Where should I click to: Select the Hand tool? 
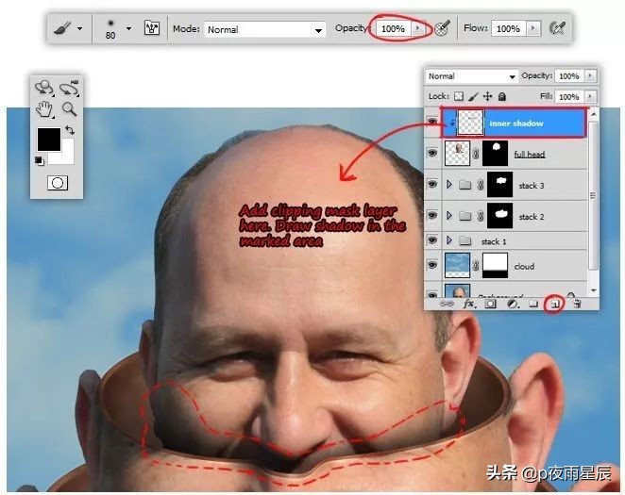(44, 109)
